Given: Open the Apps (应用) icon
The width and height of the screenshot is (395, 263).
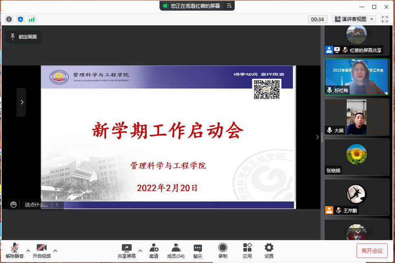Looking at the screenshot, I should click(x=247, y=251).
